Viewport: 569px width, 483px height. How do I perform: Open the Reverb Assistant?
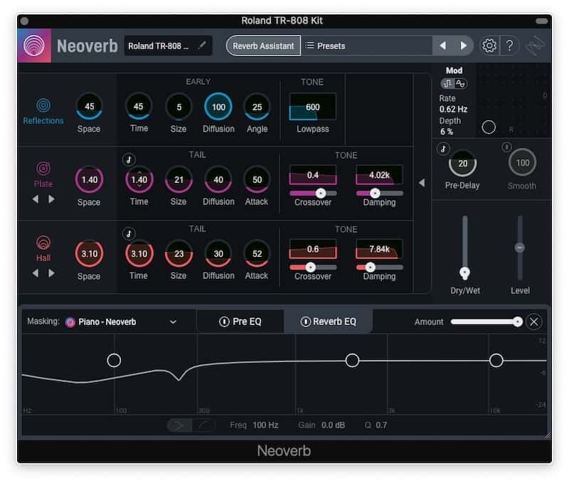(263, 46)
